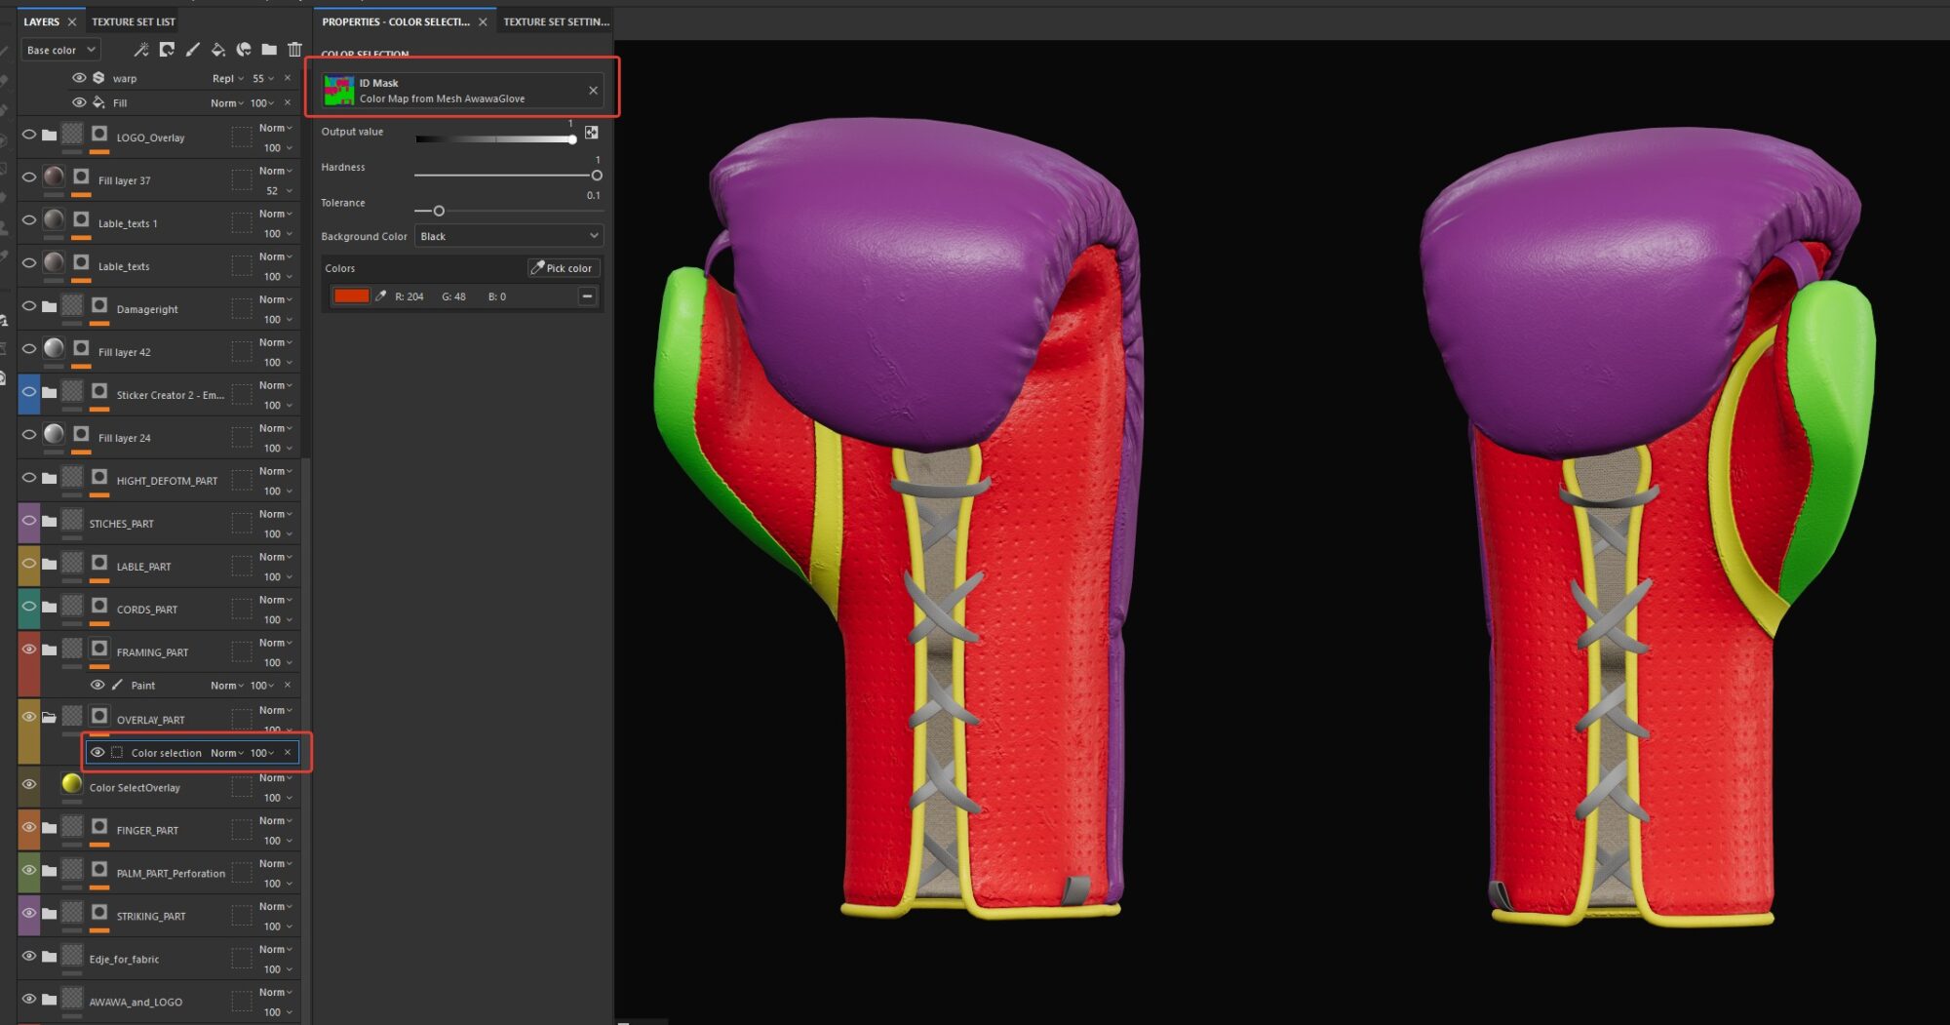1950x1025 pixels.
Task: Click the Pick color button
Action: pos(563,268)
